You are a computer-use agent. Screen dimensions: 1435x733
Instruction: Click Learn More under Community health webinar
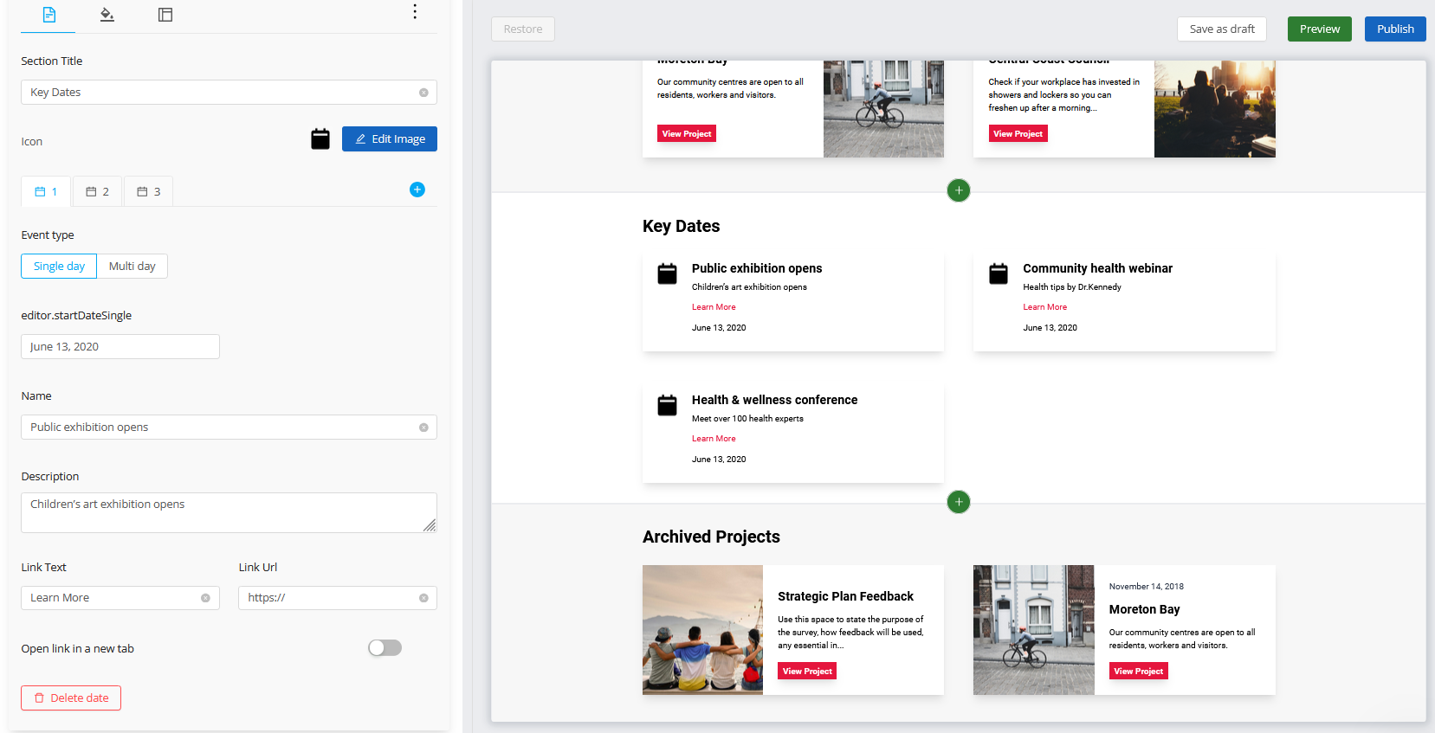click(x=1045, y=307)
